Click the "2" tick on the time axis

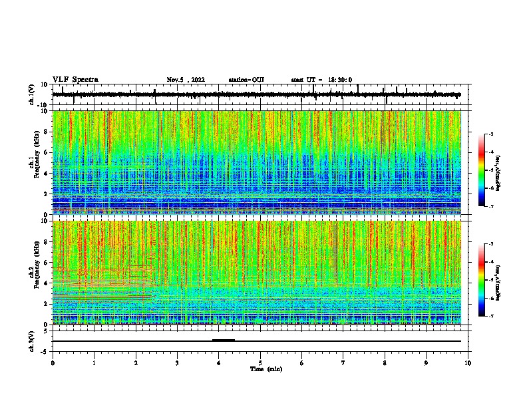coord(136,363)
